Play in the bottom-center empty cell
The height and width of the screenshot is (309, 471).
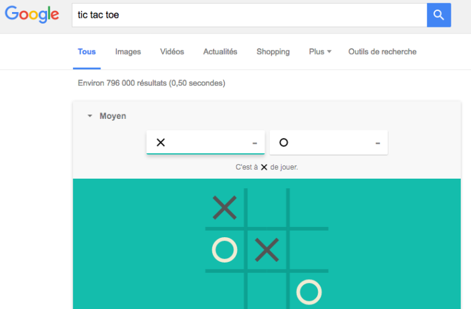coord(267,292)
